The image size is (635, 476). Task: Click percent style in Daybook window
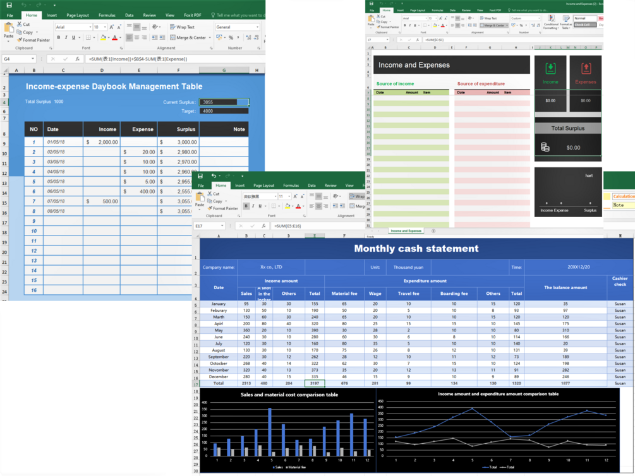(x=231, y=38)
